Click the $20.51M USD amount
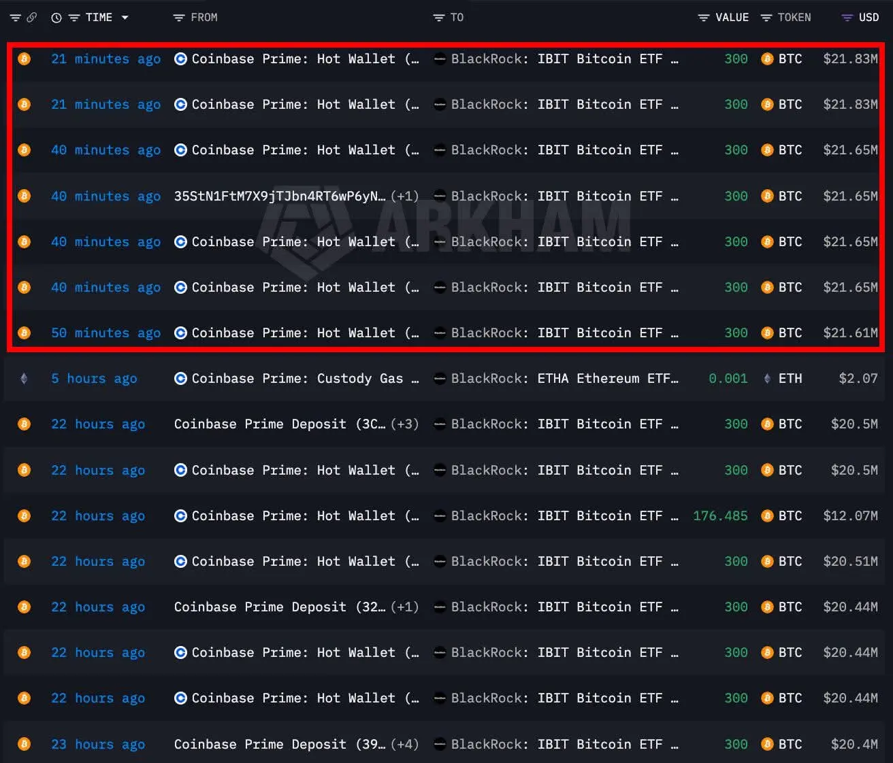 coord(851,562)
